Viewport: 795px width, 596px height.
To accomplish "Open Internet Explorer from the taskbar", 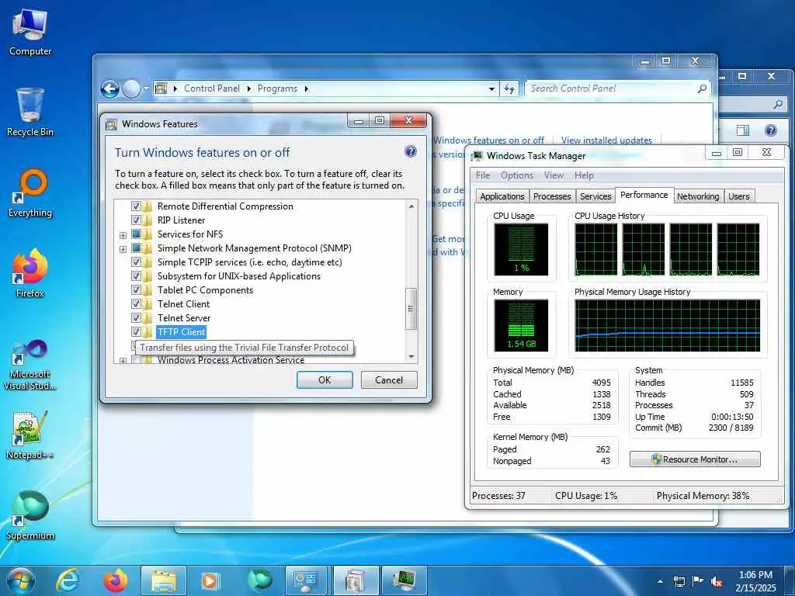I will [68, 580].
